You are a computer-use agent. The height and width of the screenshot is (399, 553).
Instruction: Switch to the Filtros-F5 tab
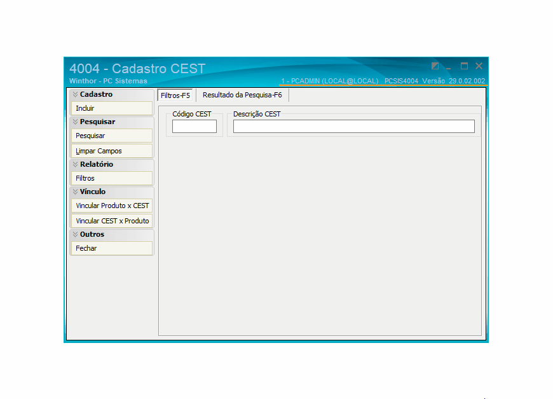point(175,95)
